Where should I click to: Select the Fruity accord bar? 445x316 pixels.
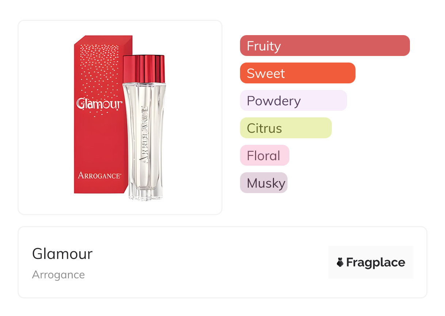tap(325, 46)
